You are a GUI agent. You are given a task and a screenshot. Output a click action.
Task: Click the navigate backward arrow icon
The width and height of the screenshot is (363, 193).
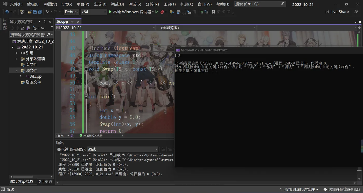(7, 12)
